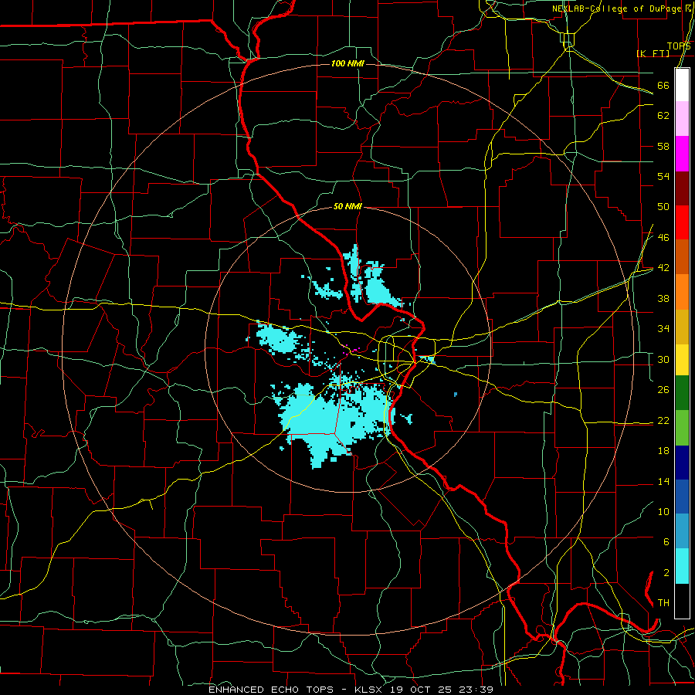Click the navy blue legend swatch
695x695 pixels.
682,463
